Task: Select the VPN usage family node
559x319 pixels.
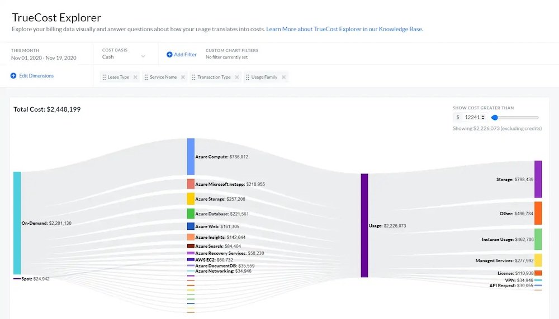Action: [x=538, y=280]
